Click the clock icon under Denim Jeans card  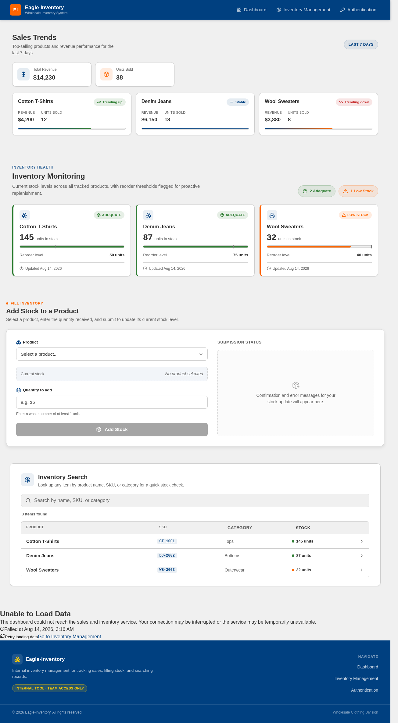[x=145, y=269]
